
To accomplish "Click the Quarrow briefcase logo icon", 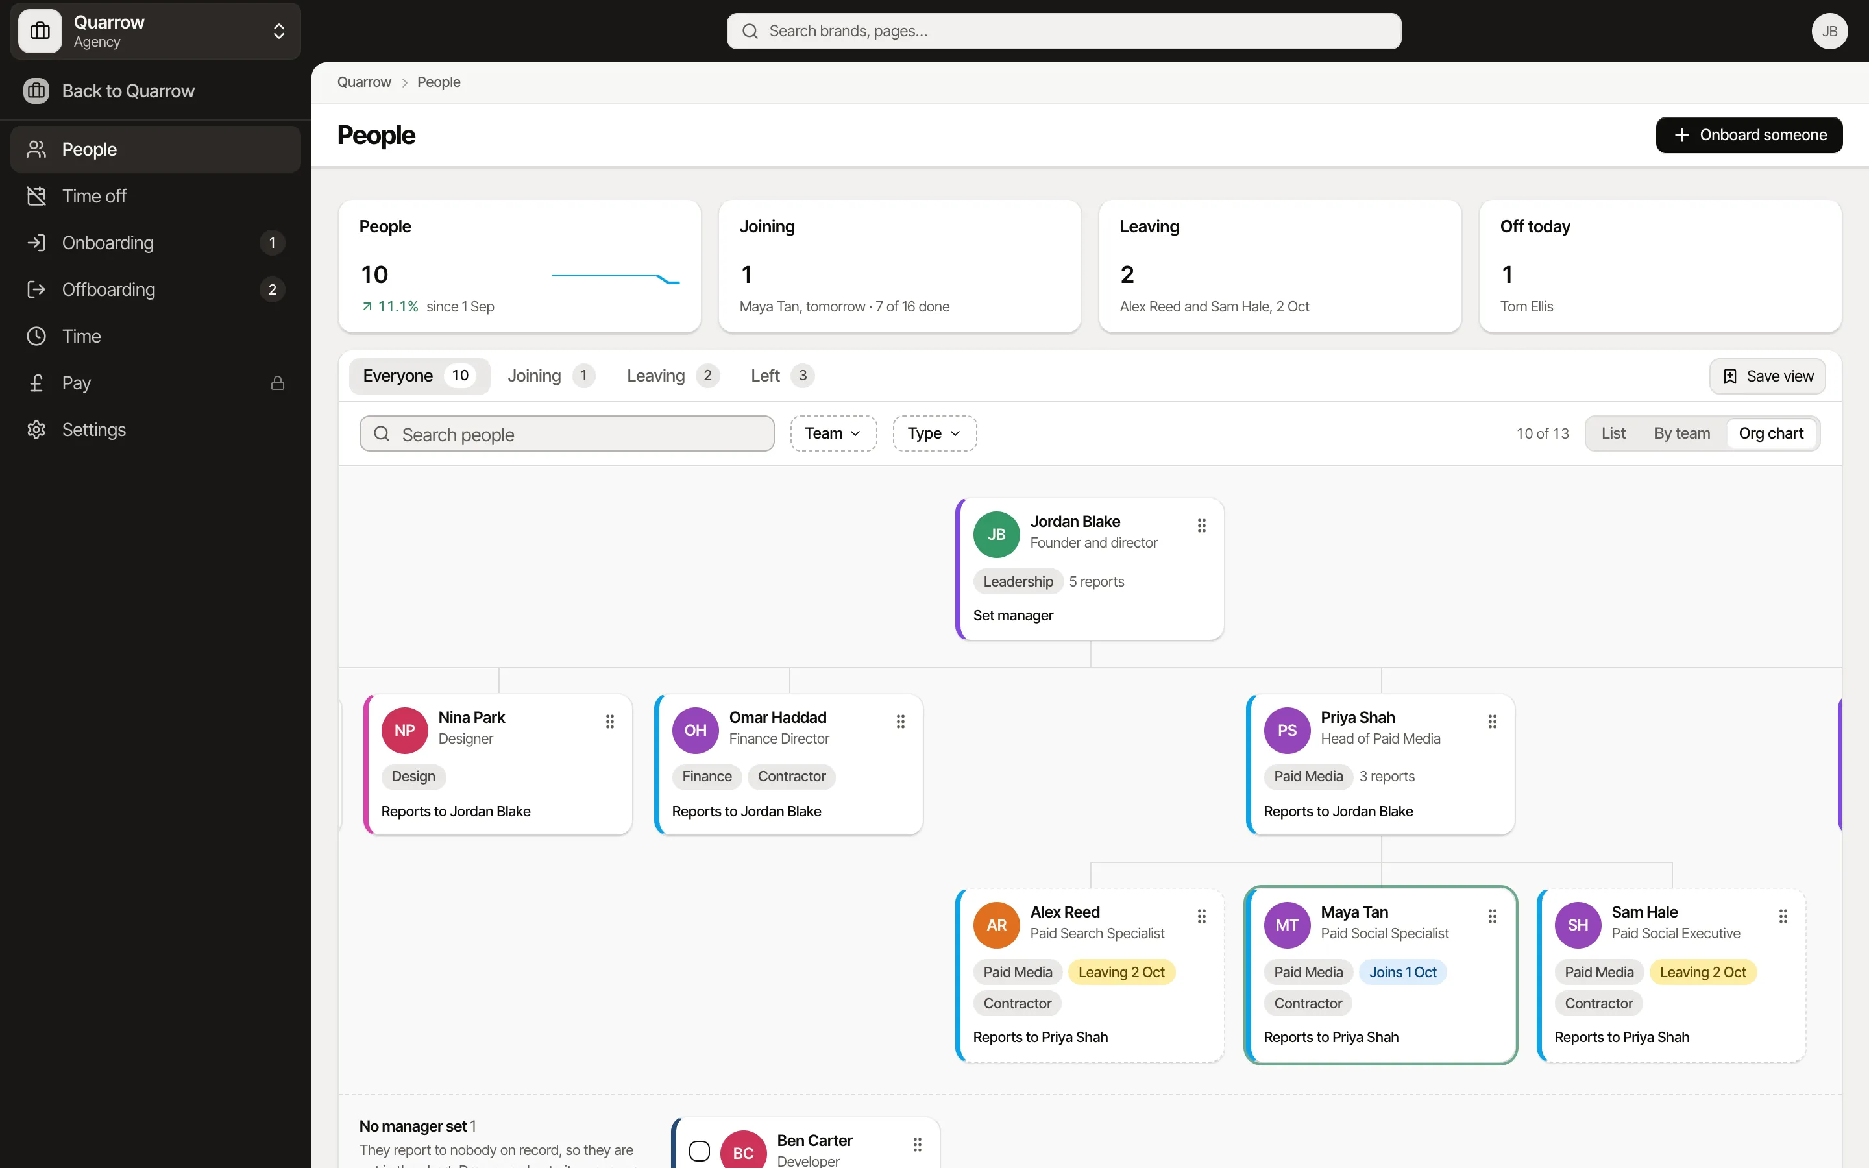I will (x=40, y=31).
